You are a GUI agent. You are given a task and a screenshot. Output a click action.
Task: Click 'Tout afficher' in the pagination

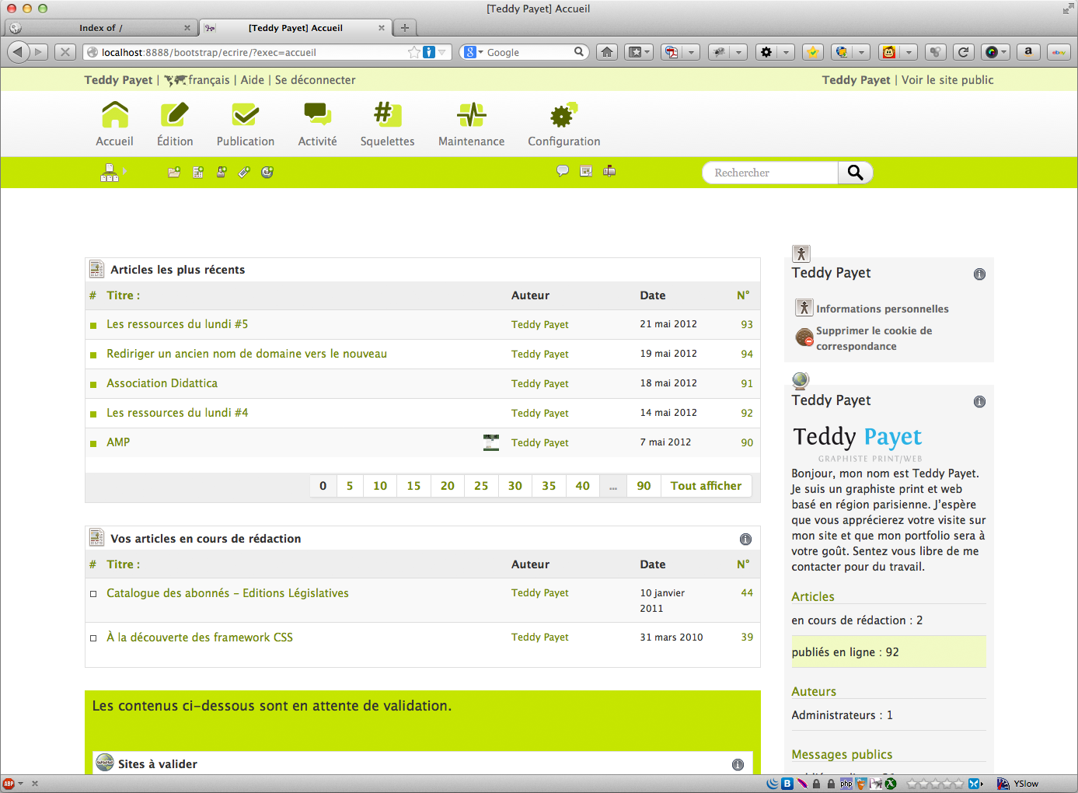pos(706,486)
